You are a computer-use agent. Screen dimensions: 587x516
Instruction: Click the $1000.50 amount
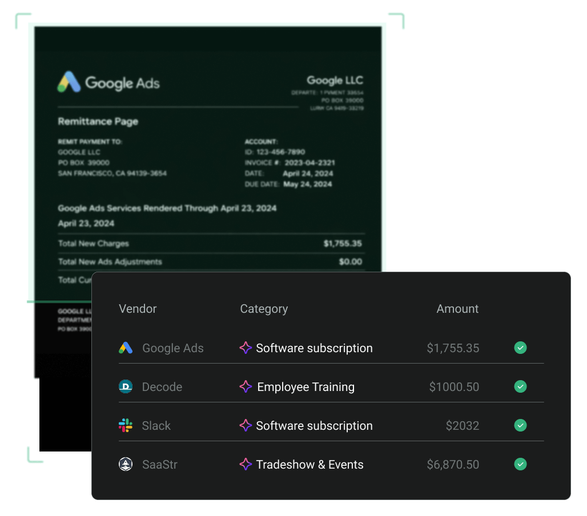pos(454,387)
